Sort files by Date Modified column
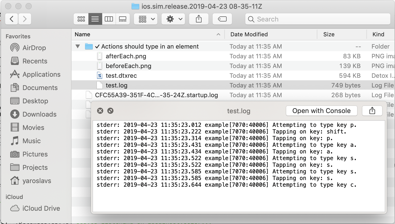The height and width of the screenshot is (224, 395). tap(249, 34)
